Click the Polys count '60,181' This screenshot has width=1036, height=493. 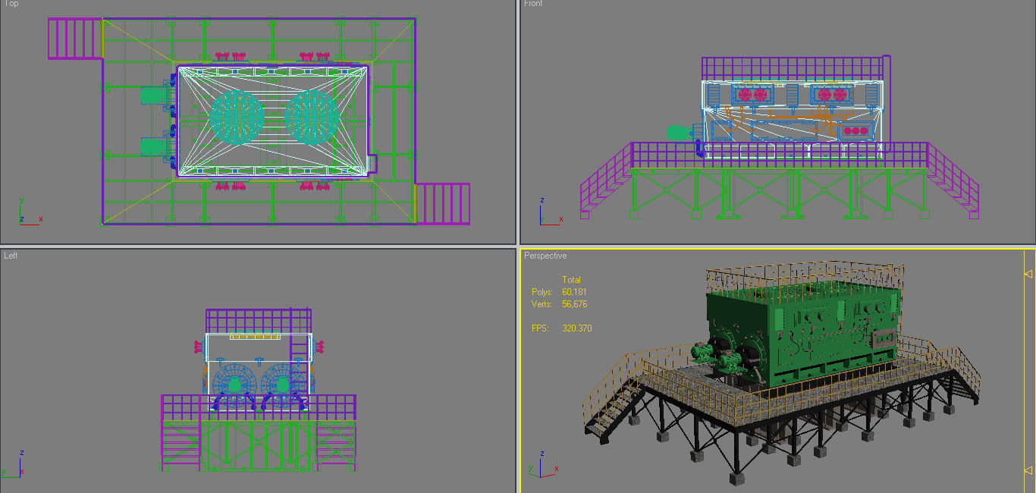[x=574, y=292]
